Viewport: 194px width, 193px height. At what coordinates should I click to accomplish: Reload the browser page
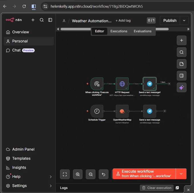(24, 6)
